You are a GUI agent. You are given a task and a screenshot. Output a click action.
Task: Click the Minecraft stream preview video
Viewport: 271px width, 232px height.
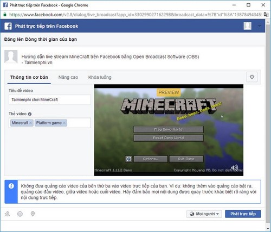pyautogui.click(x=169, y=130)
